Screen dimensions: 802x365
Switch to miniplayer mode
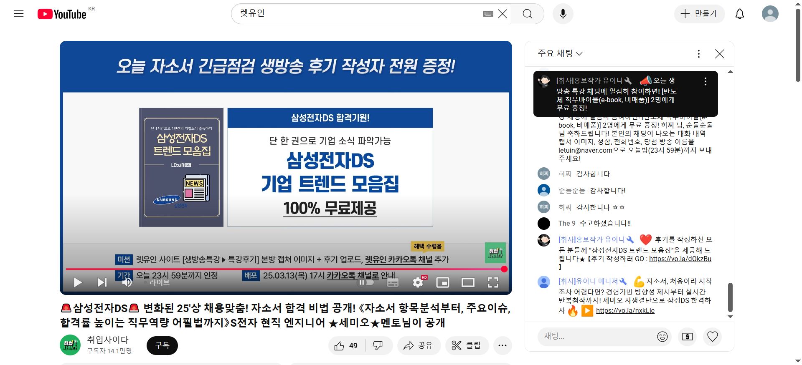coord(442,282)
